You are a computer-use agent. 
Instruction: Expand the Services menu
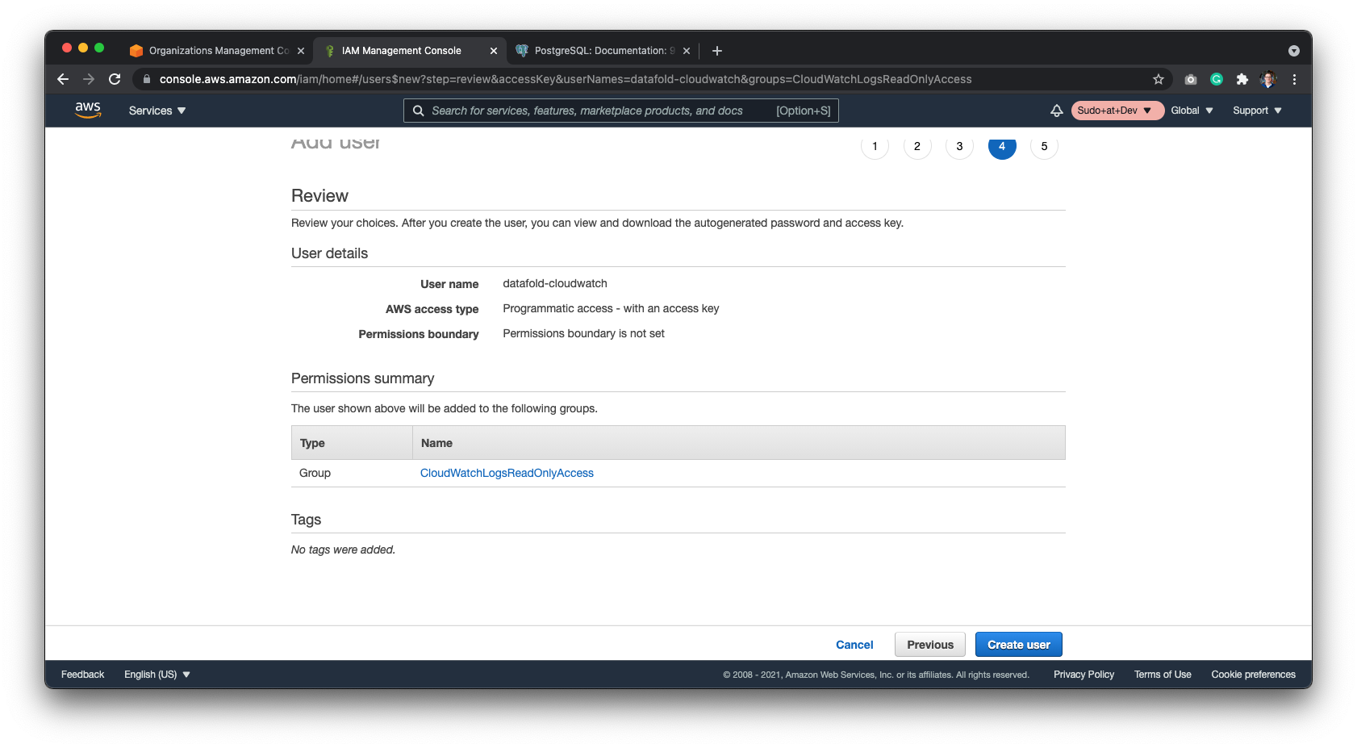157,111
